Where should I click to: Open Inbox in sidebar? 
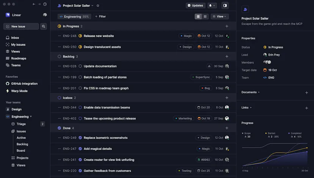tap(13, 38)
